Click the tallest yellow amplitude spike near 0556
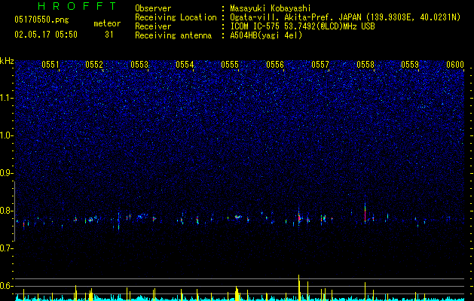 299,287
